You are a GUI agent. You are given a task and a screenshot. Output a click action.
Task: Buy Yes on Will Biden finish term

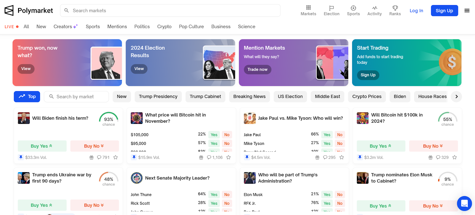[x=42, y=146]
